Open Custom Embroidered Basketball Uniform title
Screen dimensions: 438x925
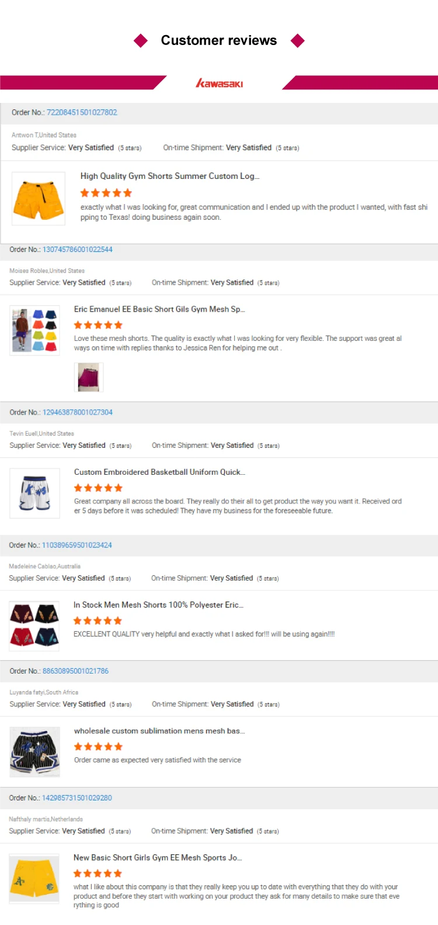pos(159,472)
